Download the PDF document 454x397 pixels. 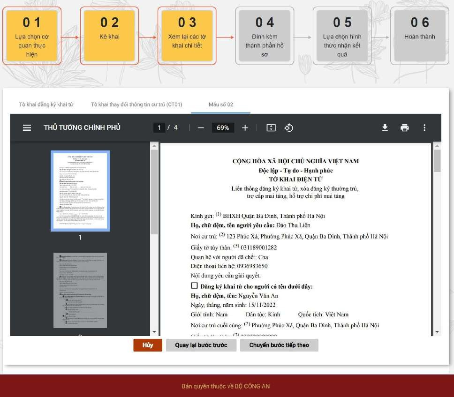pos(385,127)
